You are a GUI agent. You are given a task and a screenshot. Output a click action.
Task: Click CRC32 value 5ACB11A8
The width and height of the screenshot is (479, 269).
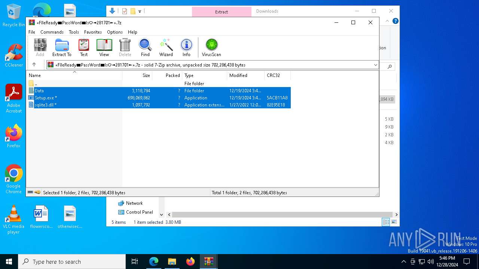coord(277,98)
